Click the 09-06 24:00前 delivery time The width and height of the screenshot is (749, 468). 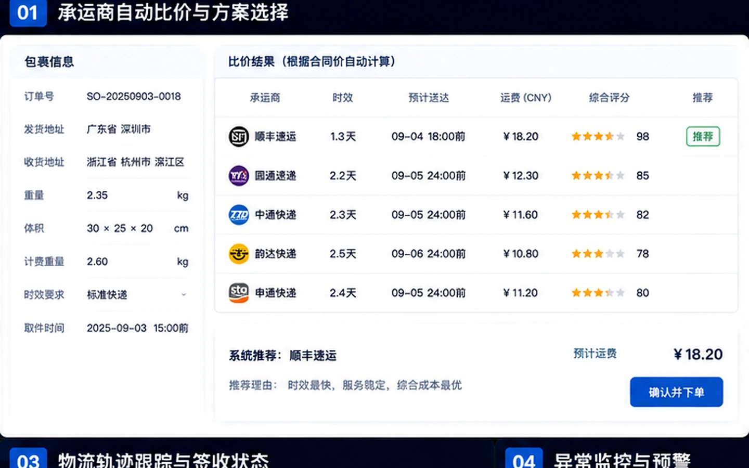pos(429,254)
